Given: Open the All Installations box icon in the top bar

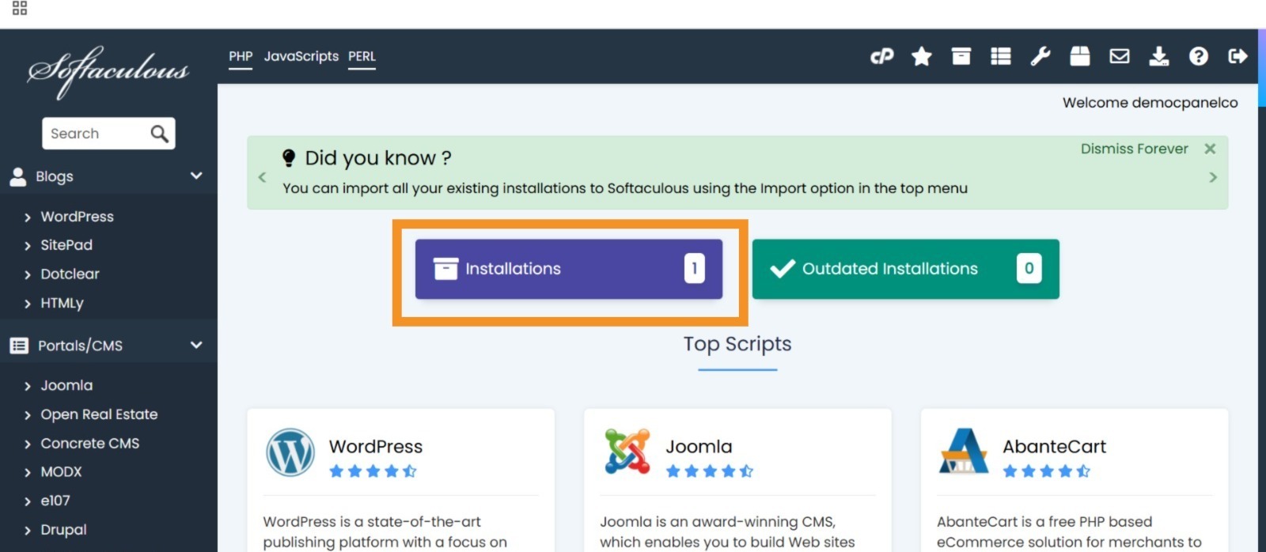Looking at the screenshot, I should pos(961,56).
